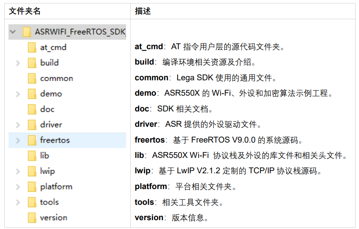The height and width of the screenshot is (229, 359).
Task: Select the tools folder label
Action: coord(49,202)
